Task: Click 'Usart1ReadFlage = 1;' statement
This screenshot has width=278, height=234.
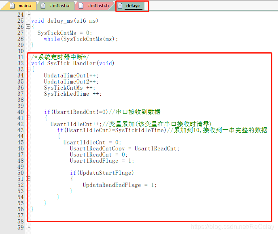Action: click(x=102, y=161)
